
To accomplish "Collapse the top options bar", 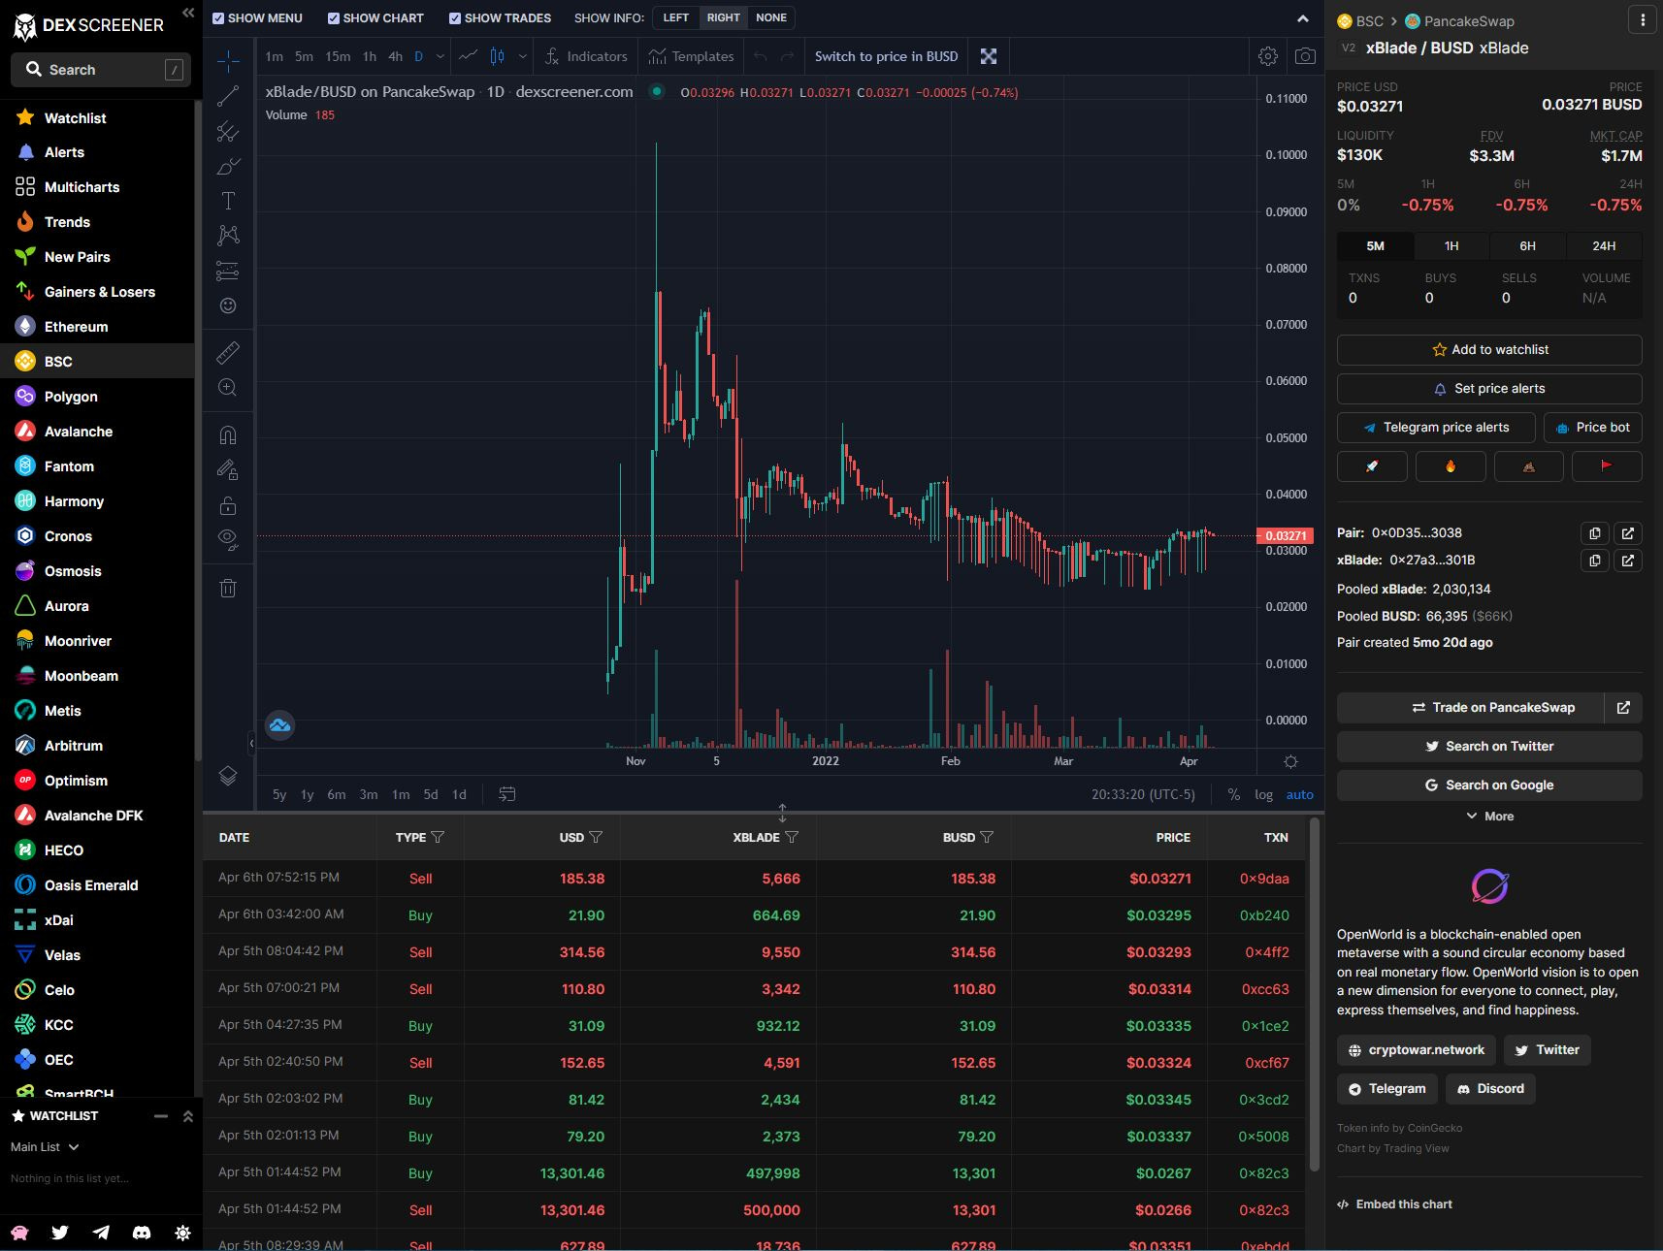I will coord(1303,18).
